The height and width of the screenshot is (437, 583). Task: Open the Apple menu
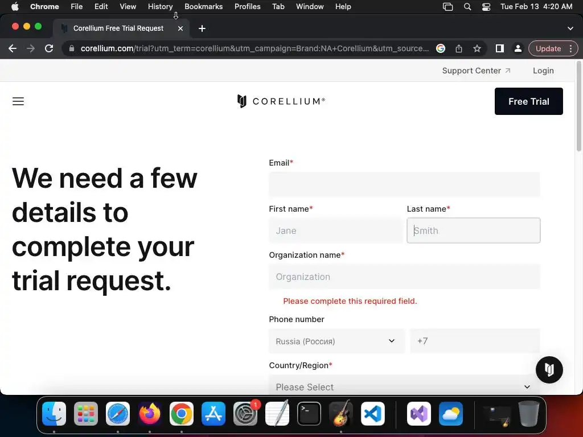coord(15,6)
